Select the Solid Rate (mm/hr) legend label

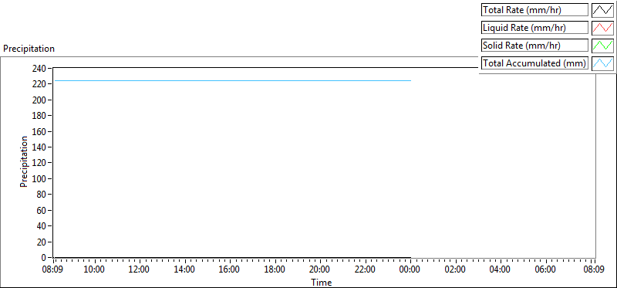click(x=534, y=46)
